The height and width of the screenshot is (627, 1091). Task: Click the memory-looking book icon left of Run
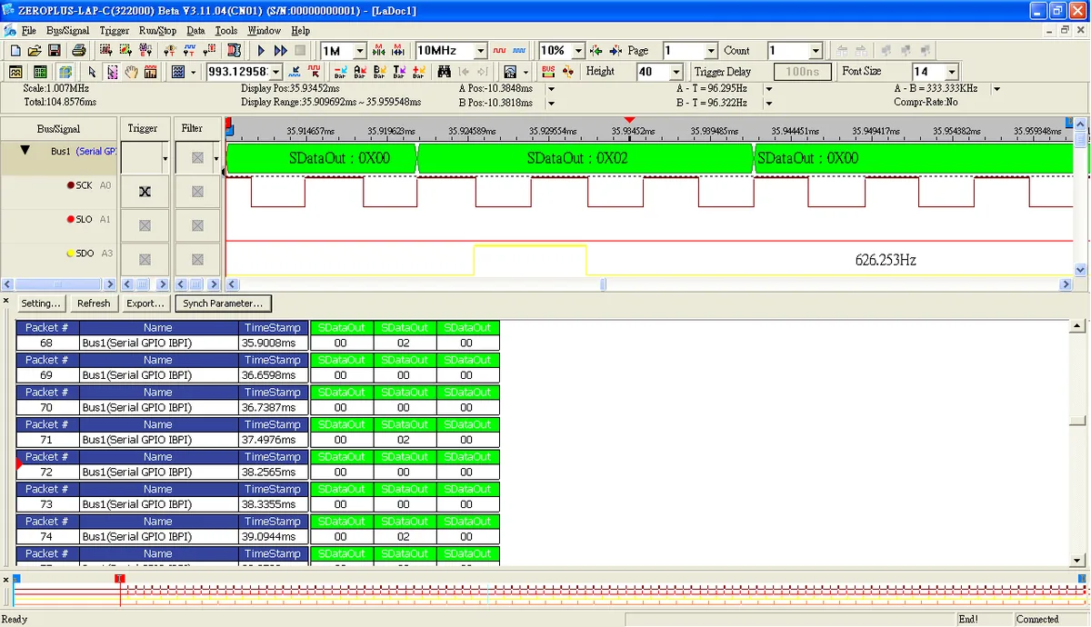click(x=234, y=51)
